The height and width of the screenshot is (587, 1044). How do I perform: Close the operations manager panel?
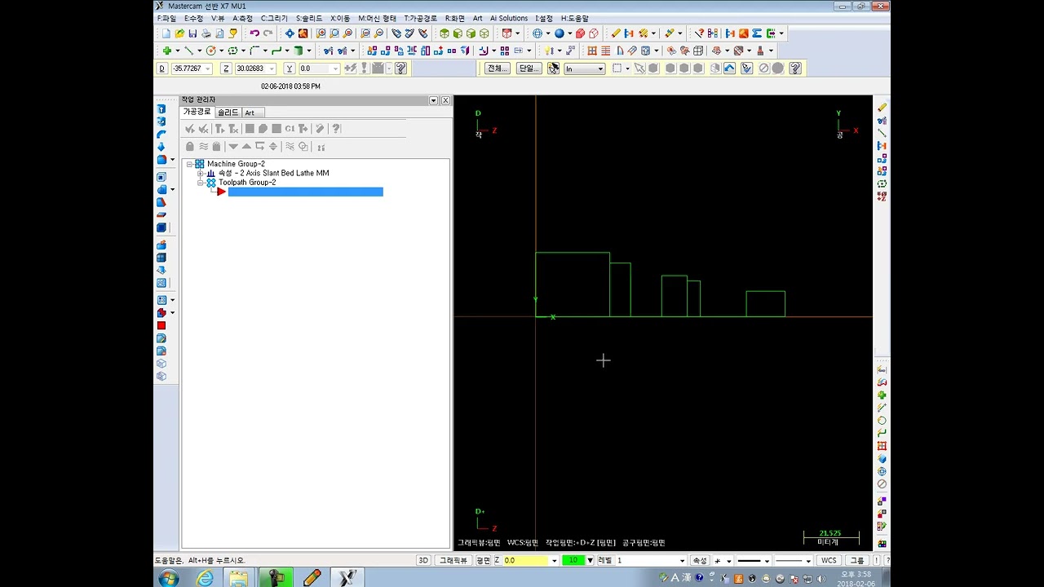[x=445, y=100]
